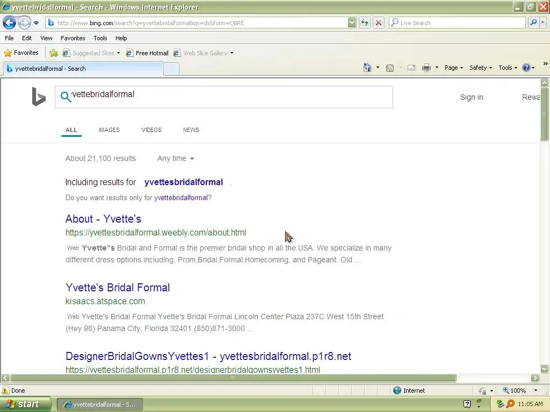550x412 pixels.
Task: Open the Favorites star button panel
Action: pos(21,53)
